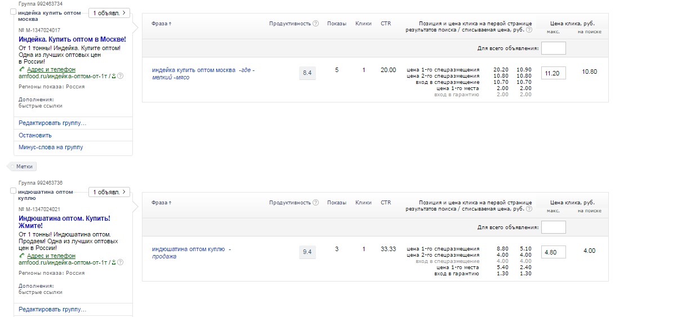Open the phrase link 'индюшатина оптом куплю'
Screen dimensions: 686x317
coord(188,249)
